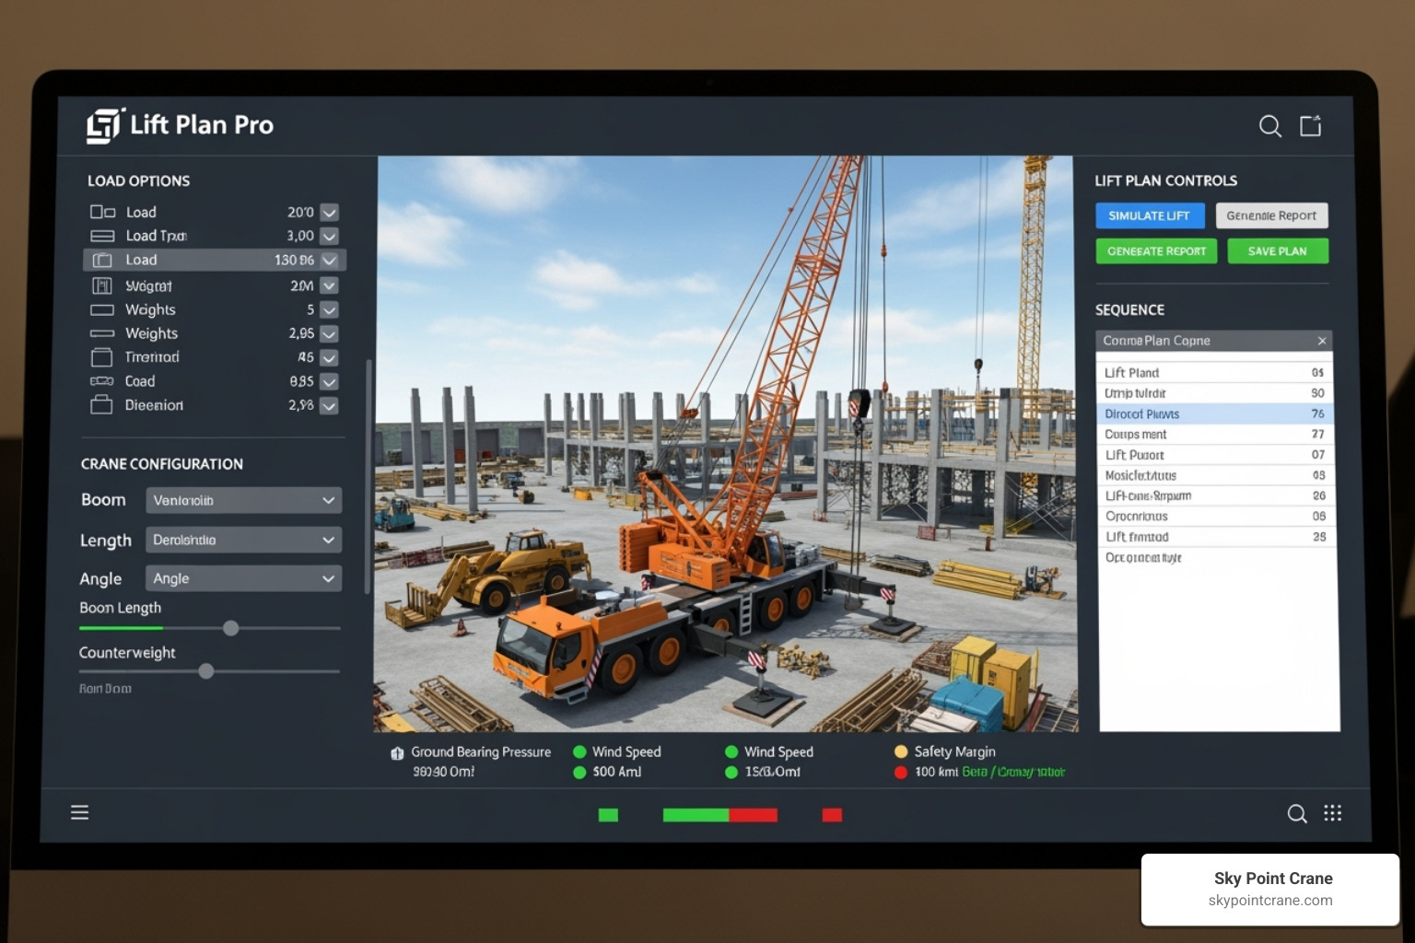
Task: Click the red Safety Margin indicator
Action: 901,774
